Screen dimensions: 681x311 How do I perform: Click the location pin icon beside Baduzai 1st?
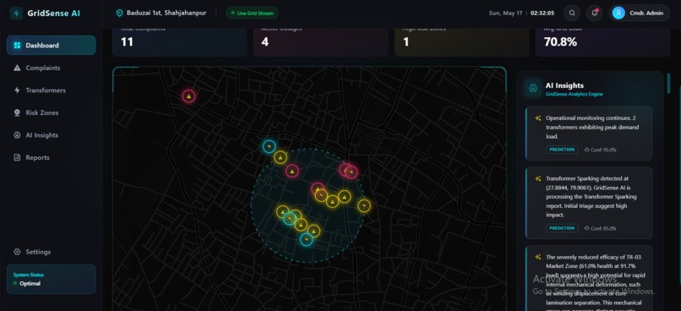click(x=119, y=13)
